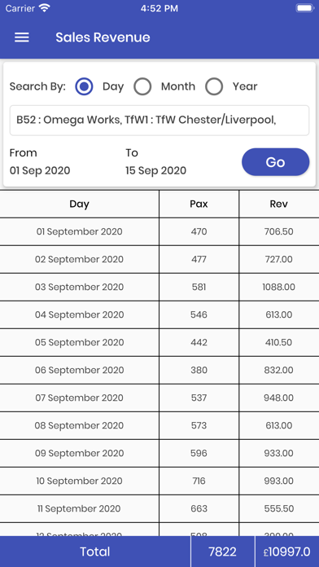Screen dimensions: 319x567
Task: Select the 03 September 2020 row
Action: point(159,287)
